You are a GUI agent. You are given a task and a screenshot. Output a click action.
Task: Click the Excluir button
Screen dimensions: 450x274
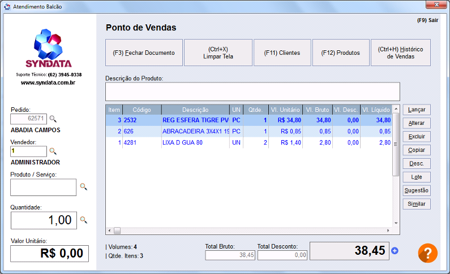click(417, 137)
